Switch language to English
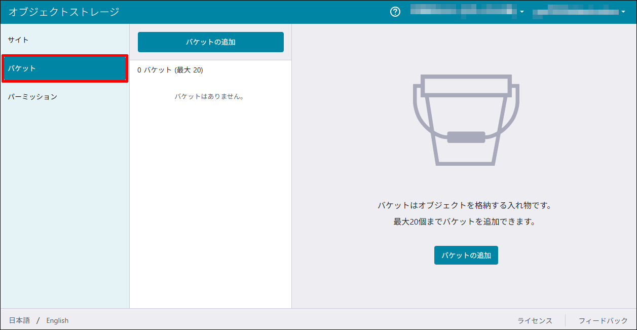 point(57,320)
